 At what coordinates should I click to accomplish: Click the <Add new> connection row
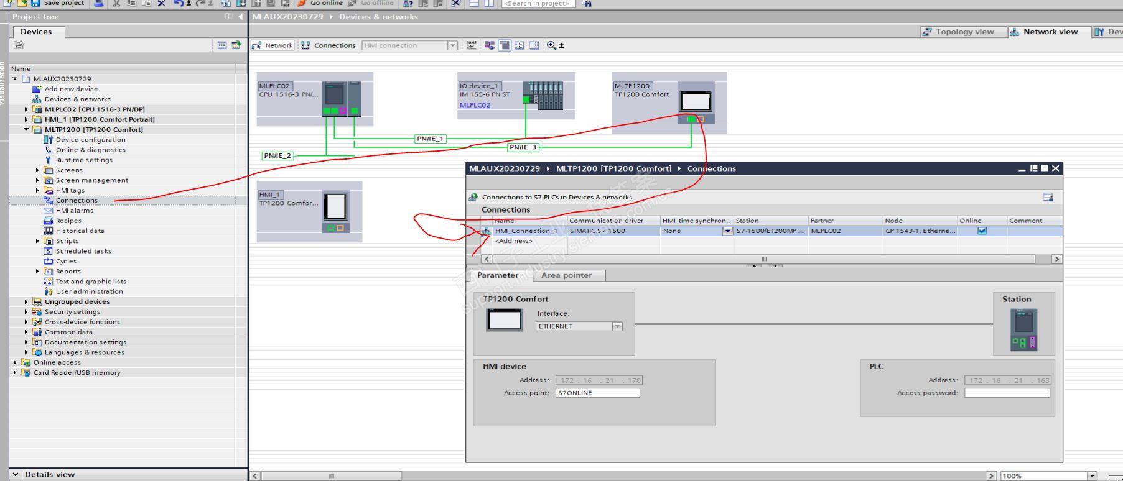tap(513, 241)
